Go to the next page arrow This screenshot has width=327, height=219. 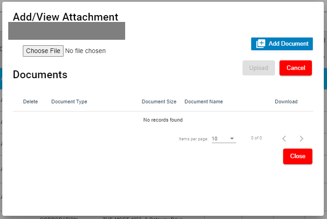click(301, 139)
